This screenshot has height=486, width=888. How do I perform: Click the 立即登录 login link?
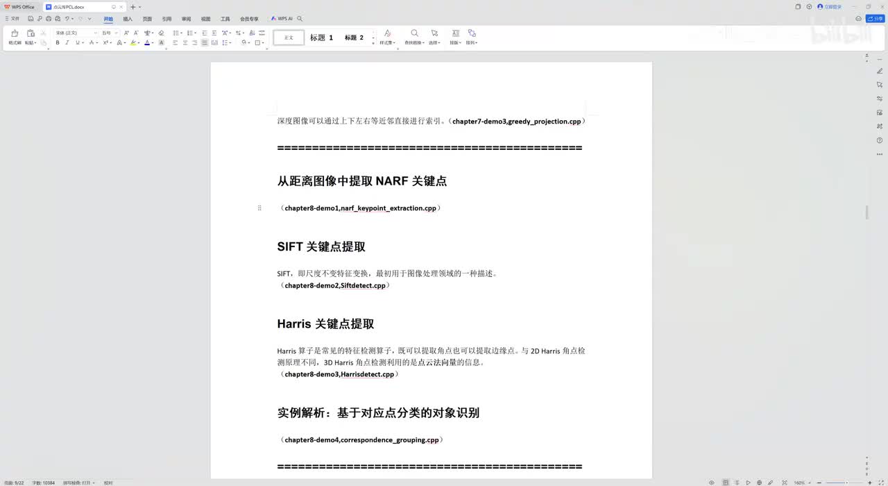tap(830, 6)
